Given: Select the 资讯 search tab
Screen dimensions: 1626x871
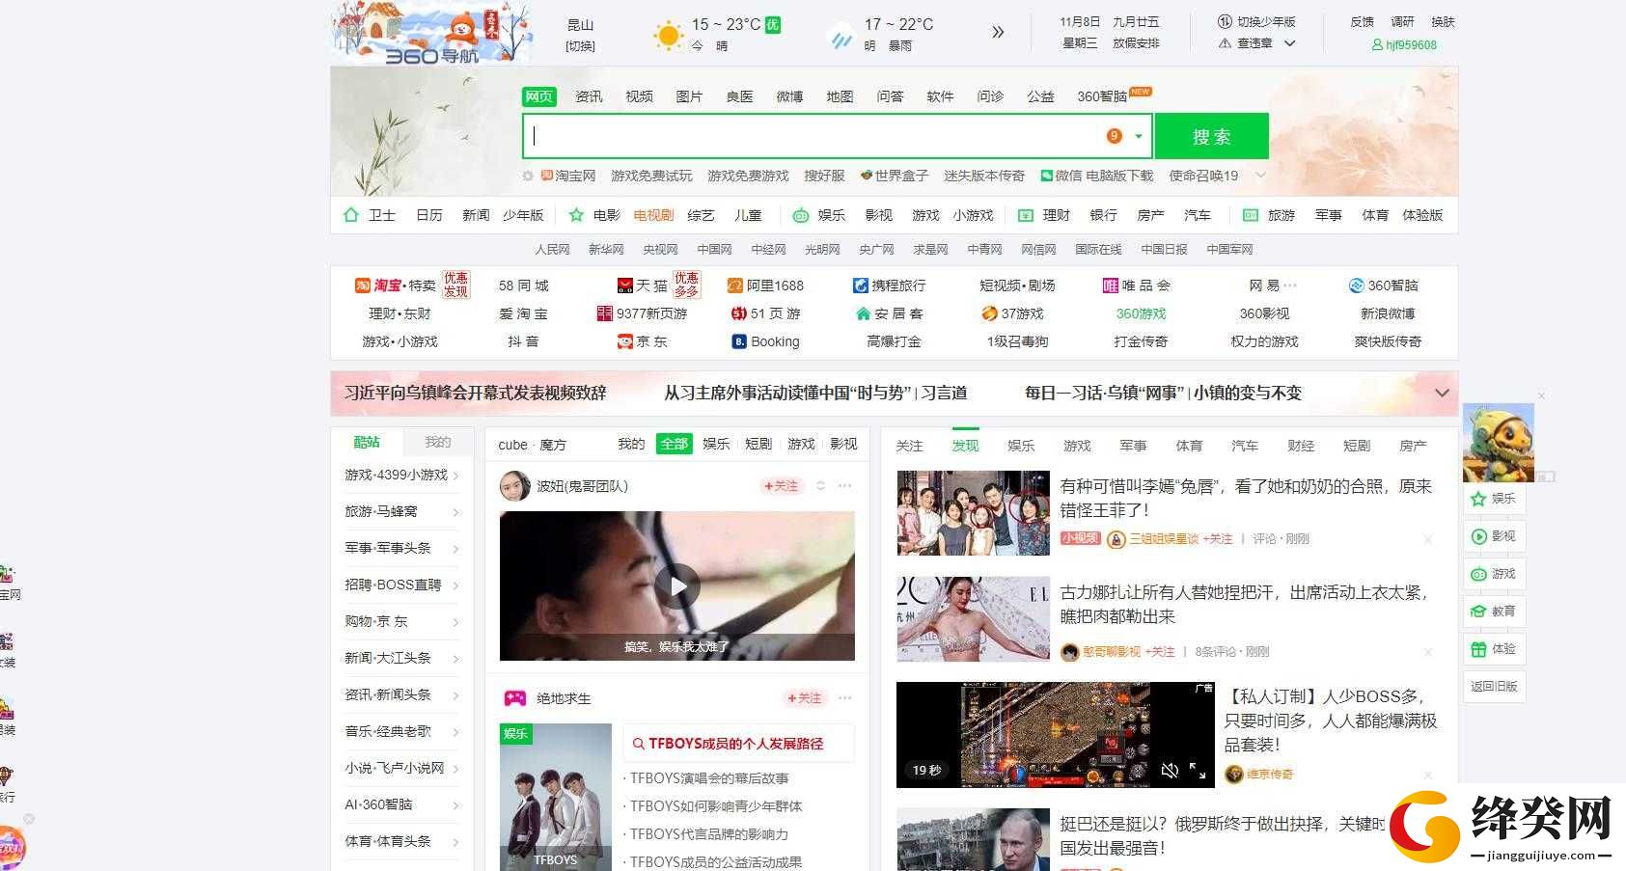Looking at the screenshot, I should [589, 96].
